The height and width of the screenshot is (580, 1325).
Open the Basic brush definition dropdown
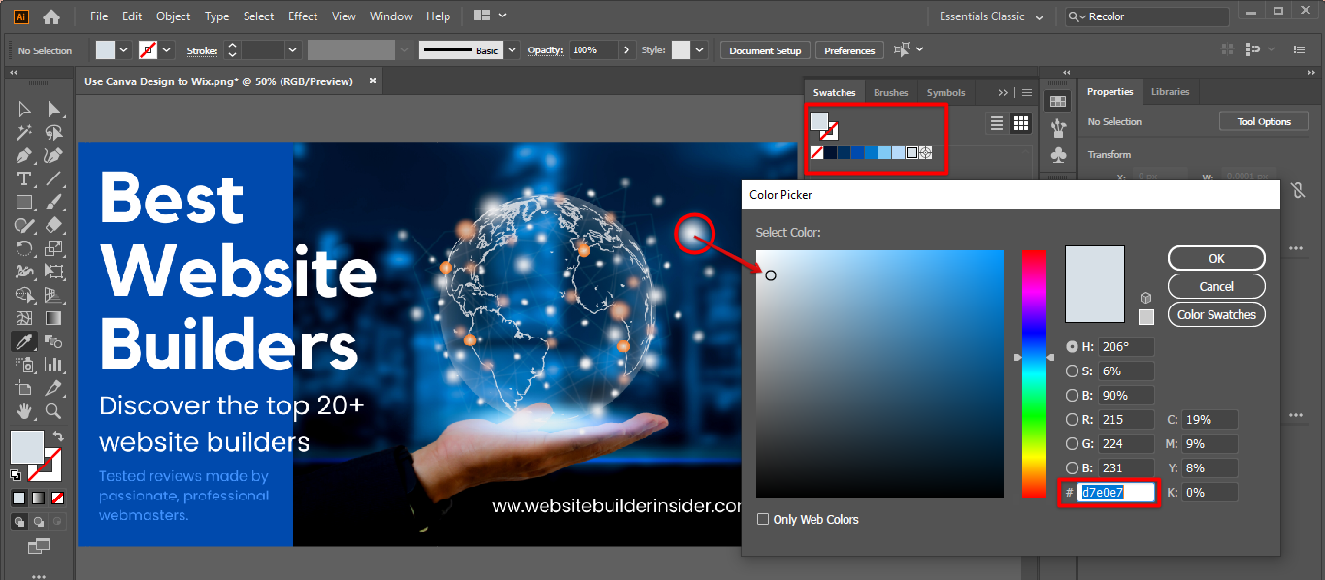point(512,50)
